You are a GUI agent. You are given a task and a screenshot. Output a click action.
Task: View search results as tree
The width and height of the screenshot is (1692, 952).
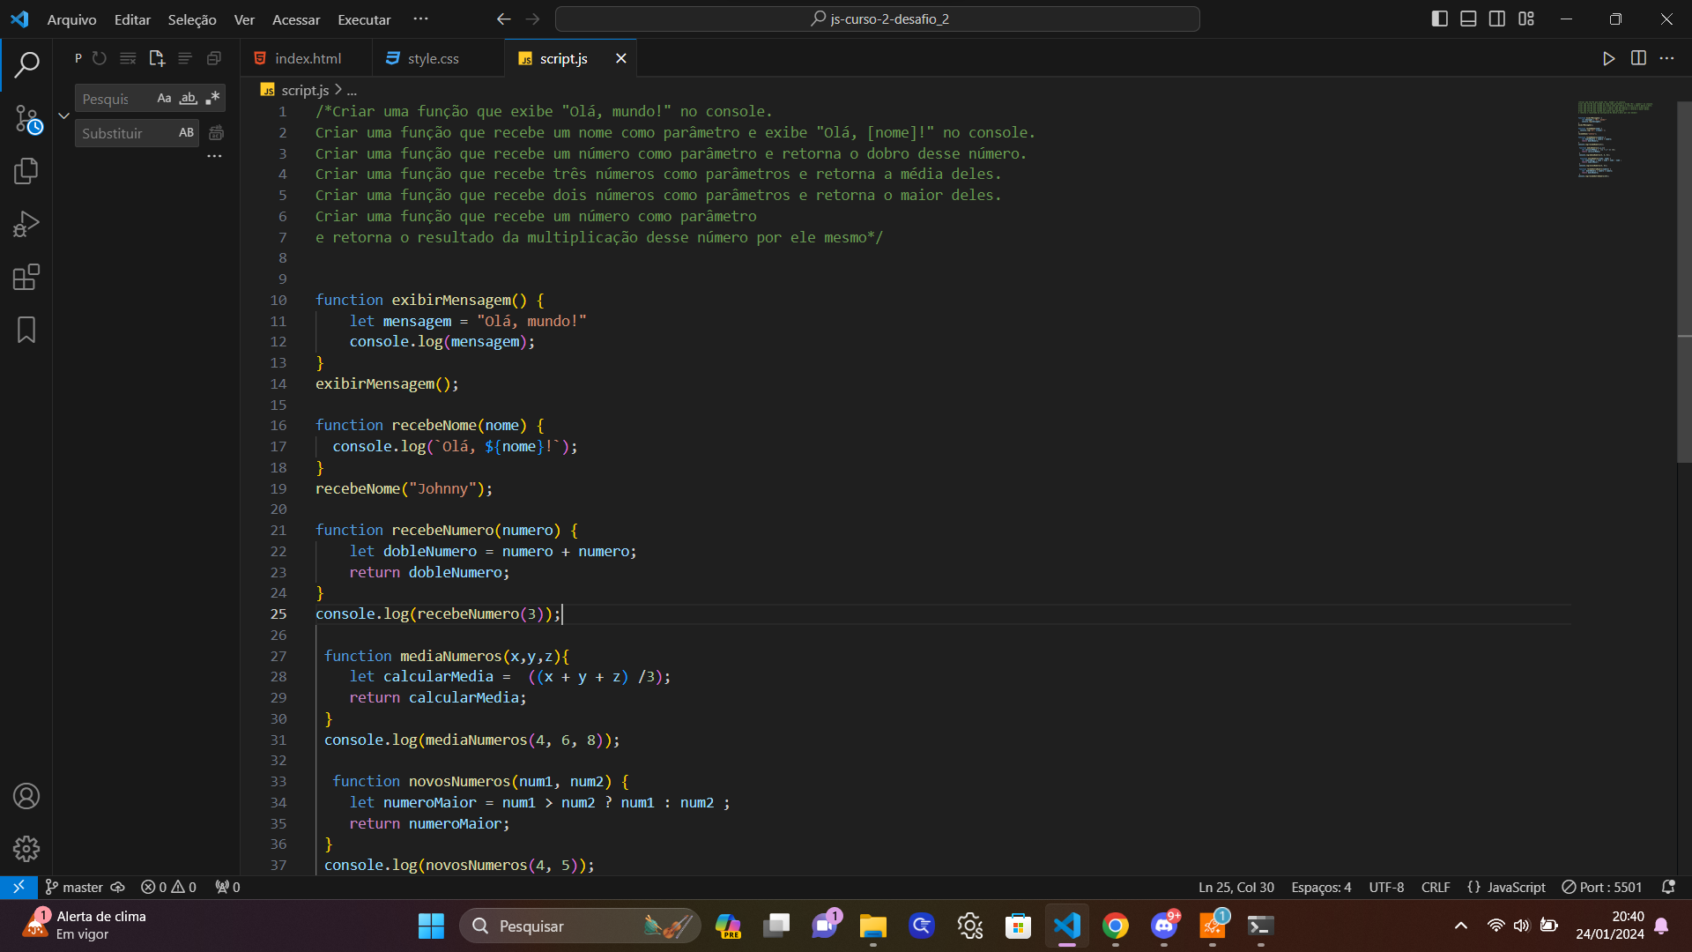[185, 58]
